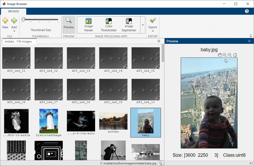Expand the image processing apps gallery
Screen dimensions: 254x166
143,25
